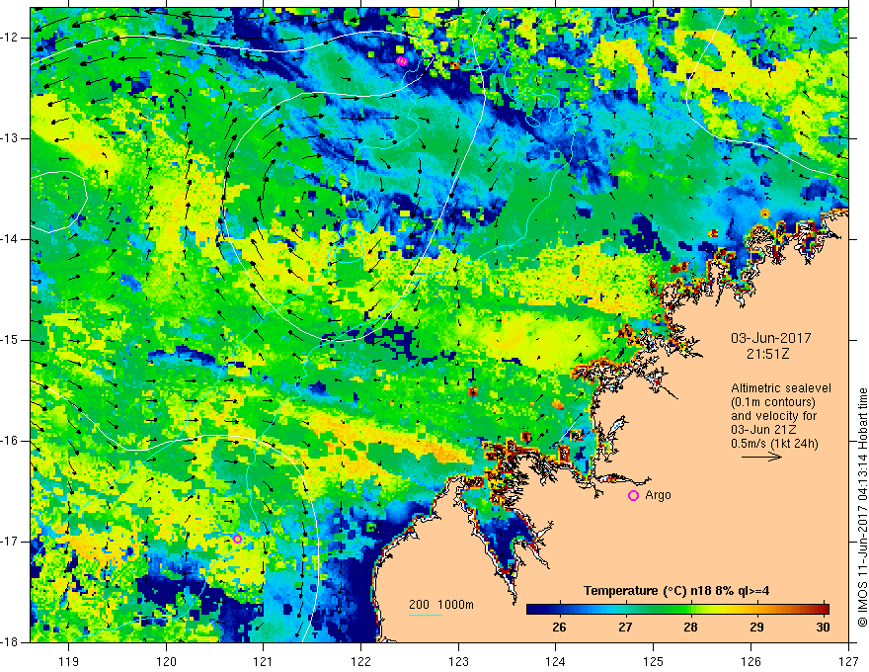869x672 pixels.
Task: Click 'and velocity for' caption line
Action: coord(773,416)
